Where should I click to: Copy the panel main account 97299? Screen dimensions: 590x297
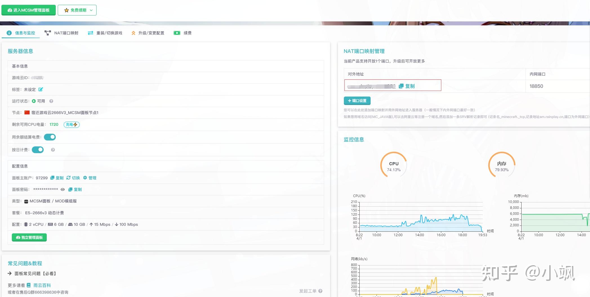(57, 178)
